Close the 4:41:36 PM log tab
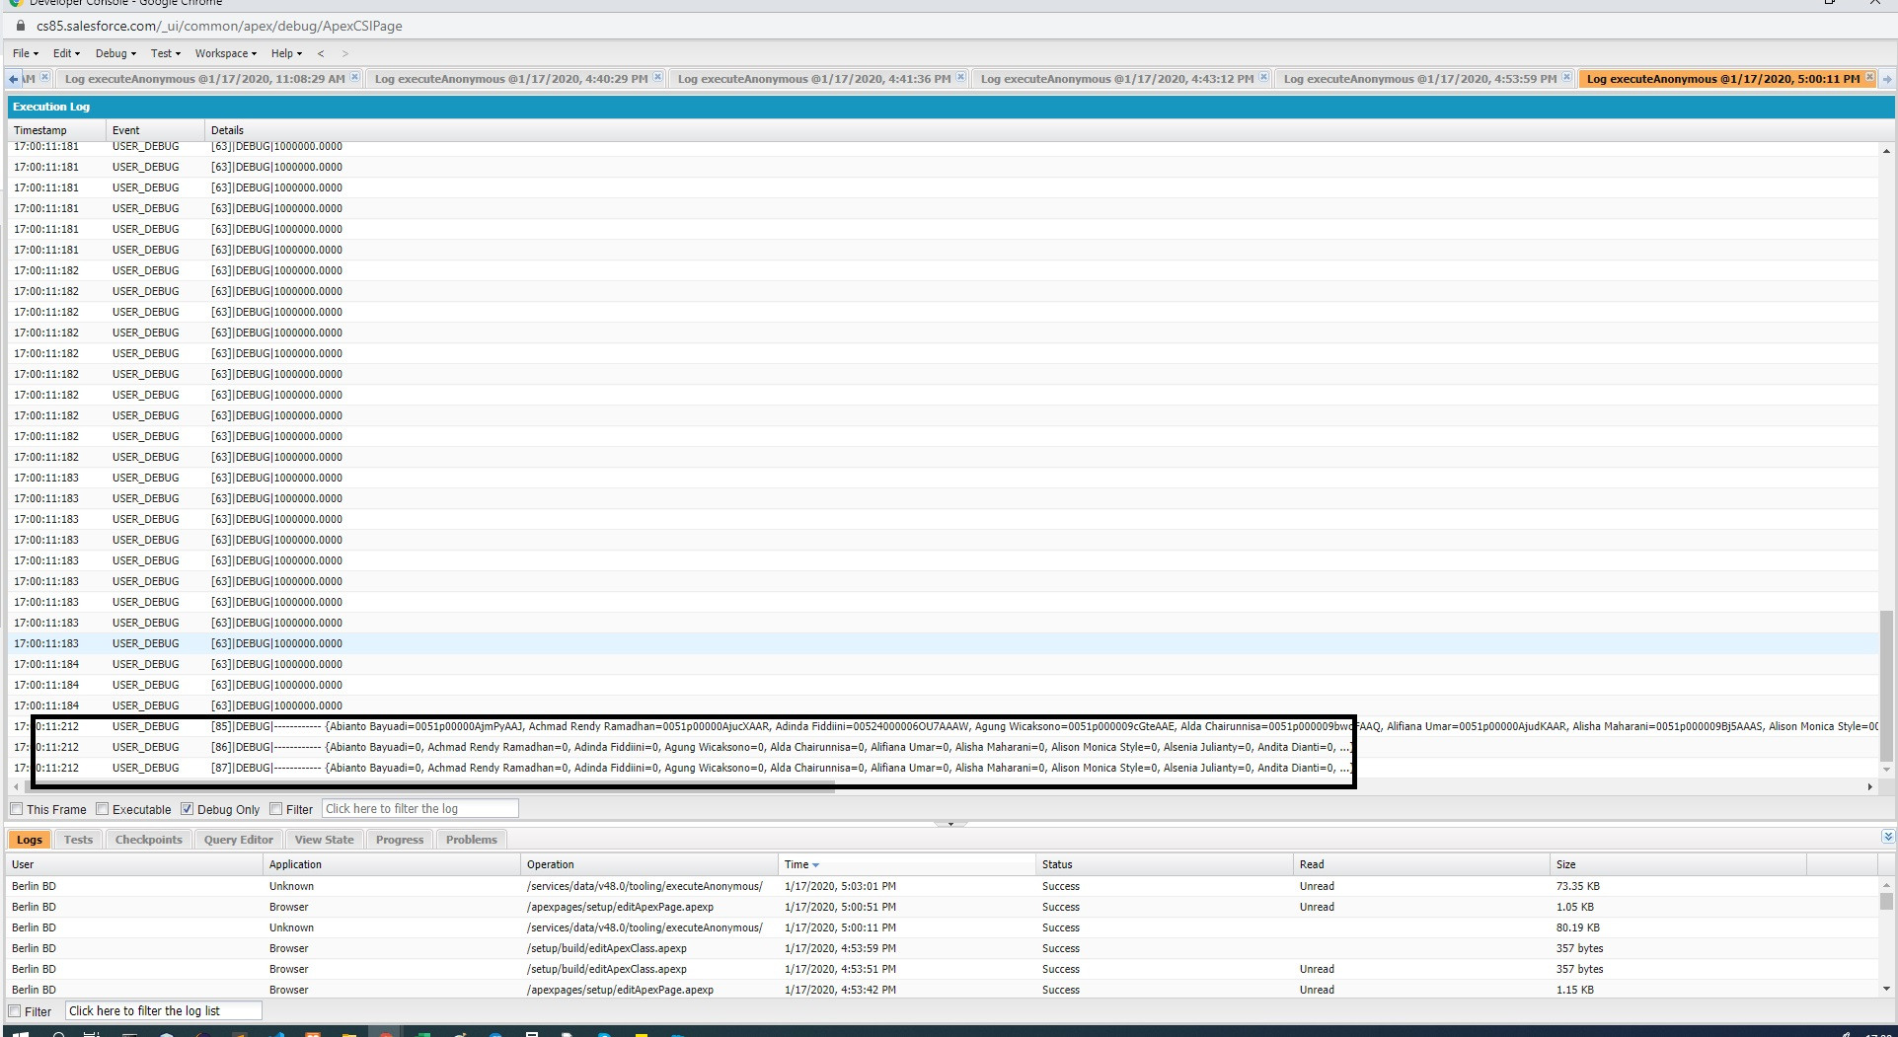The image size is (1898, 1037). [960, 77]
